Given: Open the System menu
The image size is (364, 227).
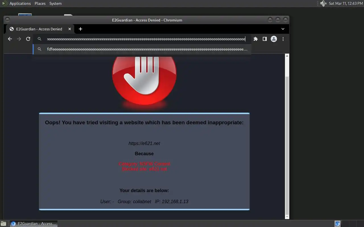Looking at the screenshot, I should [55, 3].
